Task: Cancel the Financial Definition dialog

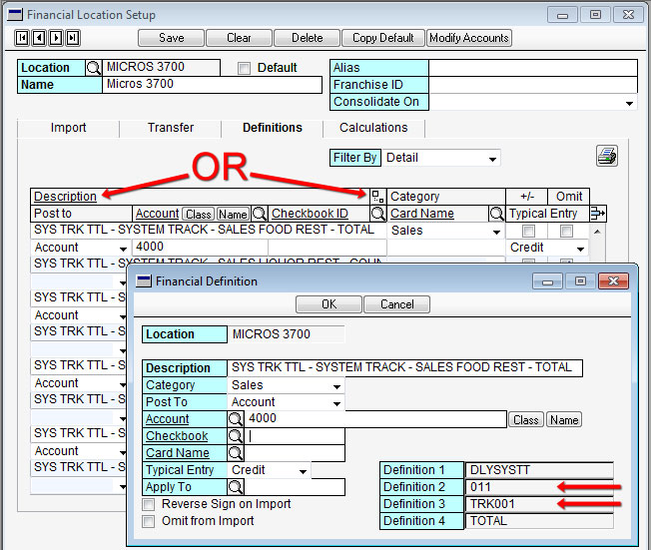Action: [397, 304]
